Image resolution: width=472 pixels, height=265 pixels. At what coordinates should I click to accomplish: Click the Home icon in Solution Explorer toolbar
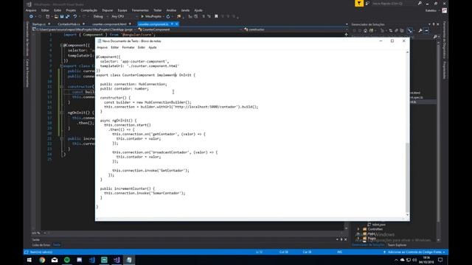point(365,31)
